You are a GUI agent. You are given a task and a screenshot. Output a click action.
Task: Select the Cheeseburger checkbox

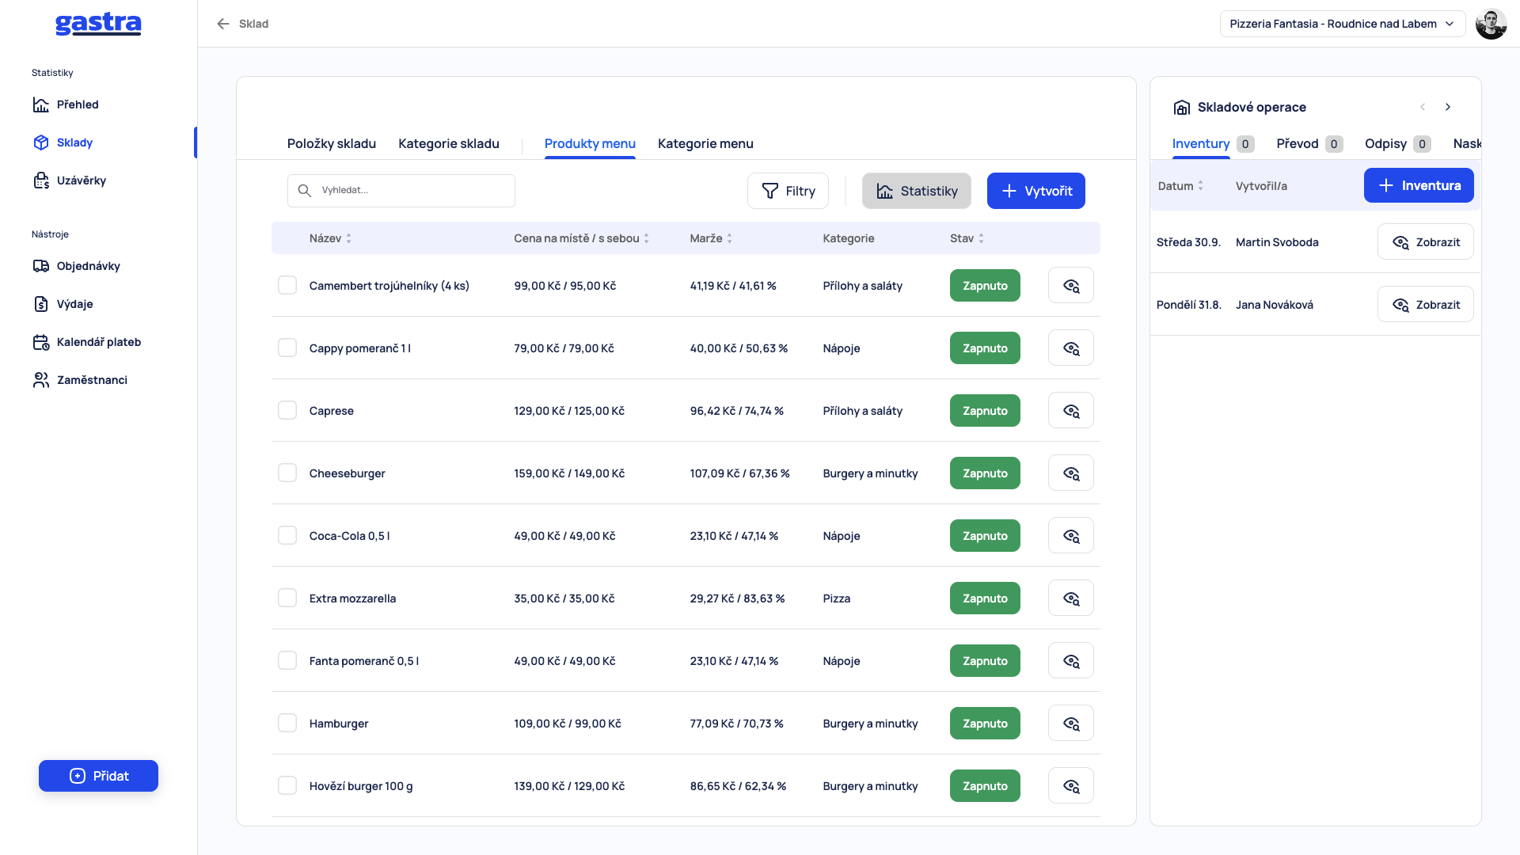click(x=287, y=473)
